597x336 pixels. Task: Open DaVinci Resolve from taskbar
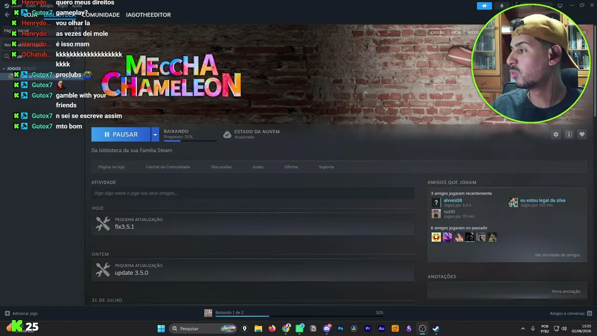tap(354, 329)
